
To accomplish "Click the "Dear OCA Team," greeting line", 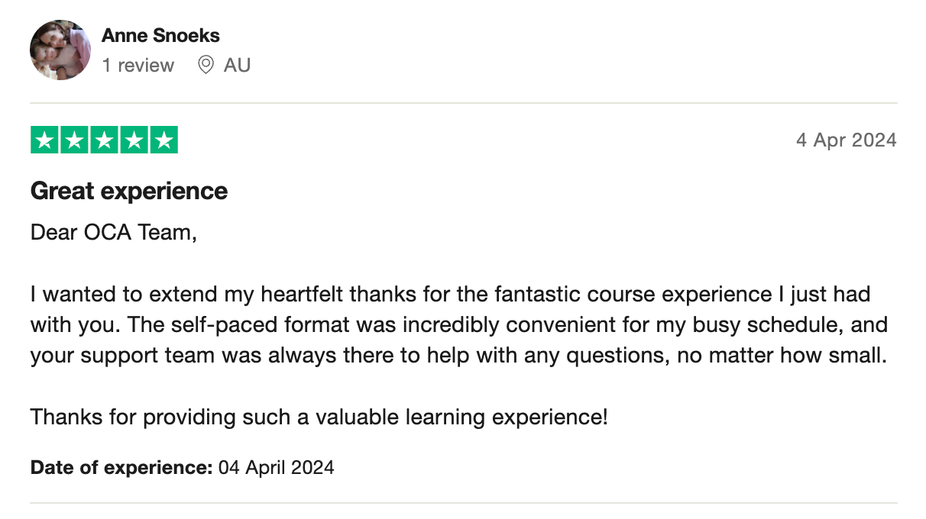I will tap(114, 233).
